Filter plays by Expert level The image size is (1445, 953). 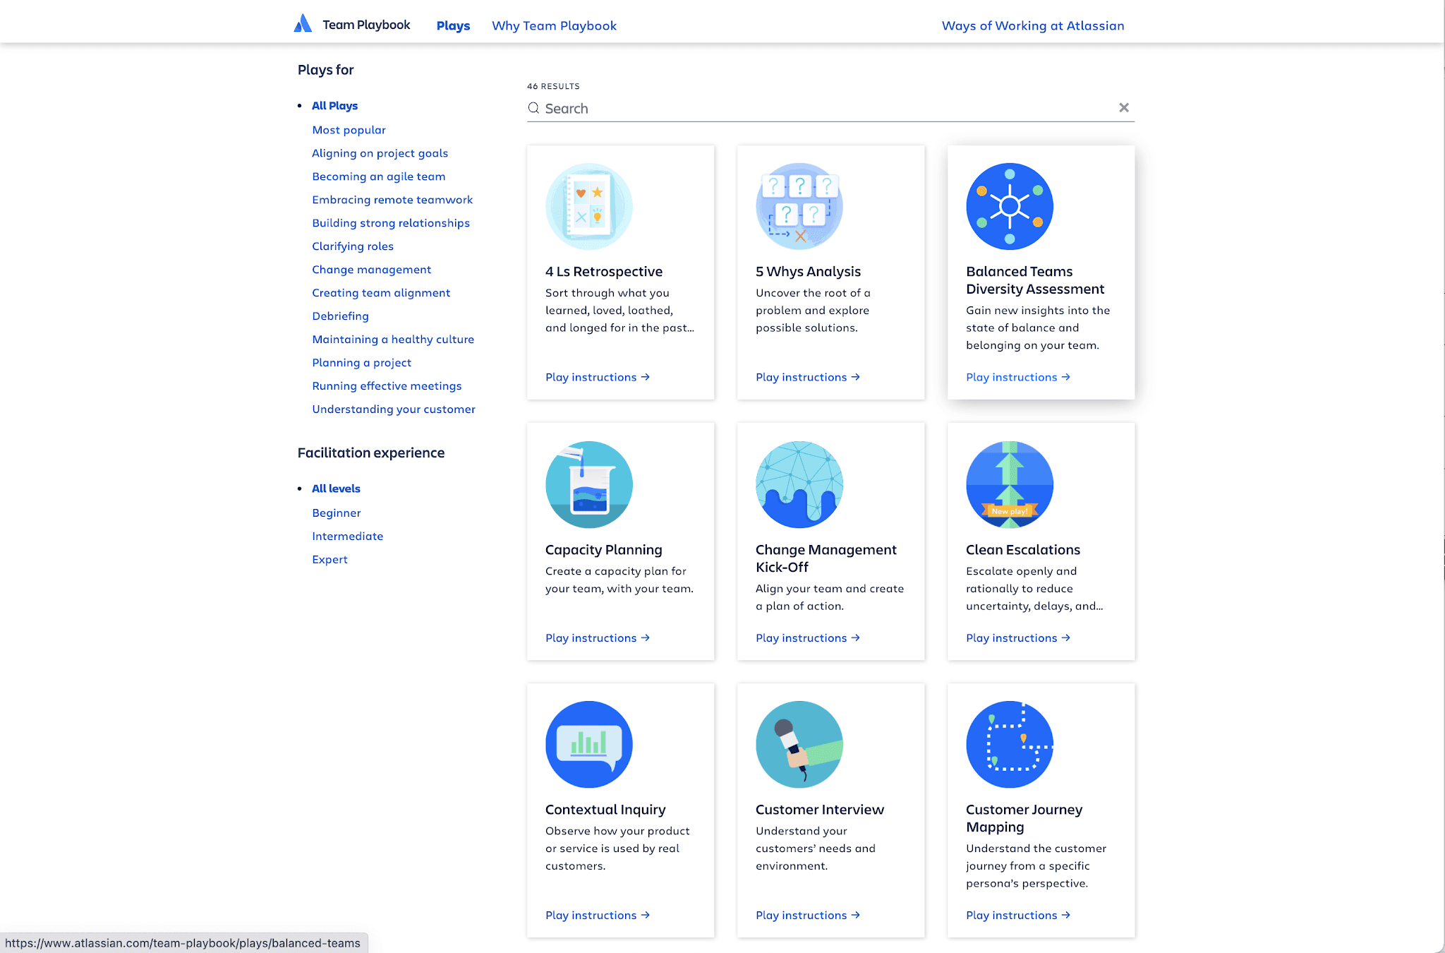(x=329, y=559)
